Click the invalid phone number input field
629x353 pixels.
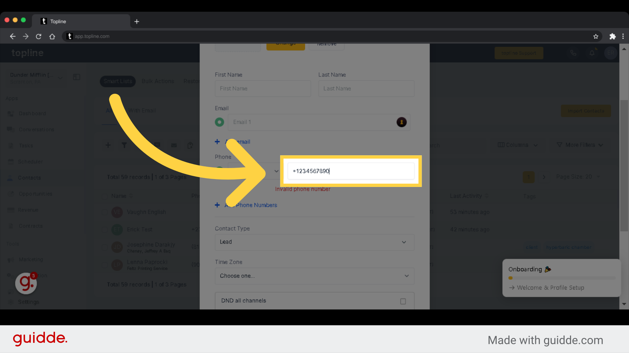(x=350, y=171)
